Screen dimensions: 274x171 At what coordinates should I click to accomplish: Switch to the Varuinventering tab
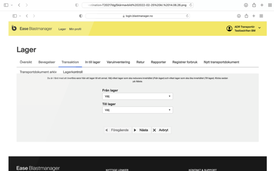[118, 62]
